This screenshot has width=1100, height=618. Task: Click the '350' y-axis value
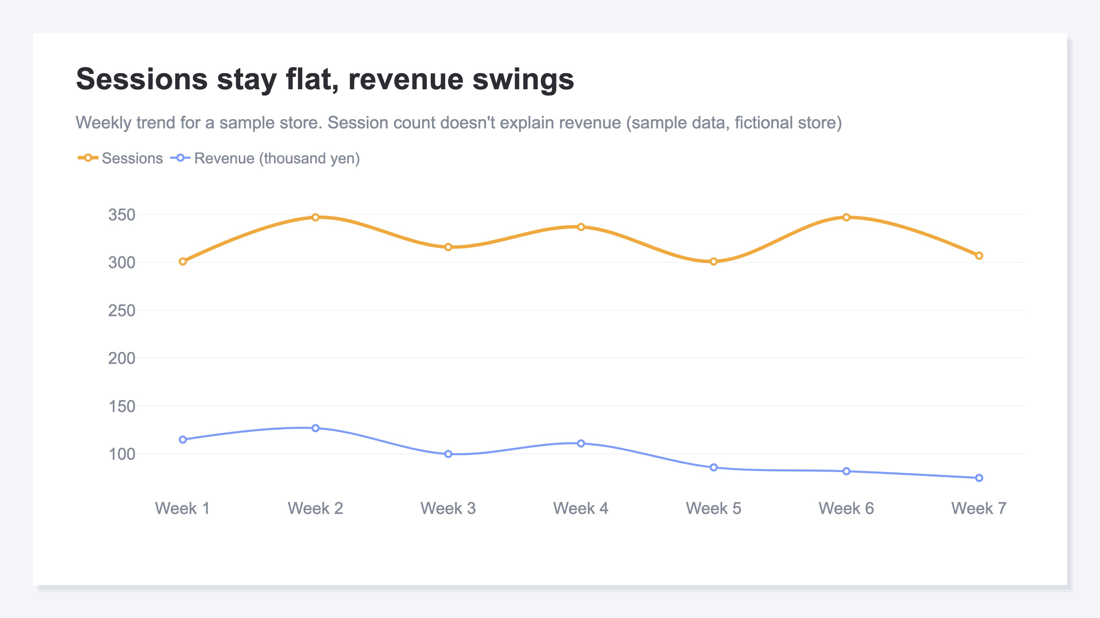122,215
